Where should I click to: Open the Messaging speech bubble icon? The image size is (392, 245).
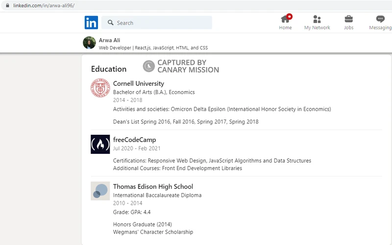[380, 19]
